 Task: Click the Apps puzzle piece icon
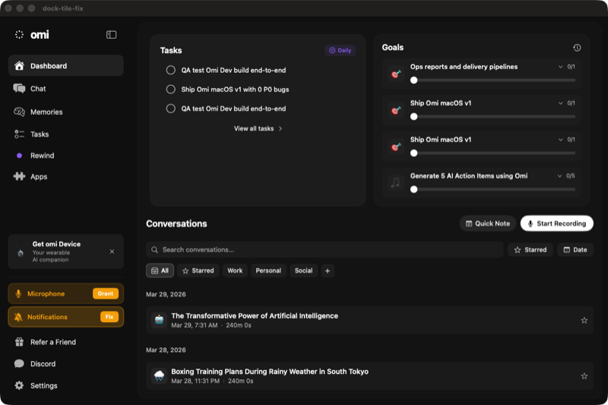[19, 176]
